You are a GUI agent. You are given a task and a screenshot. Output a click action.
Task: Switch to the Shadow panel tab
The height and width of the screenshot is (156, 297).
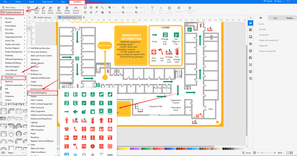[x=290, y=18]
